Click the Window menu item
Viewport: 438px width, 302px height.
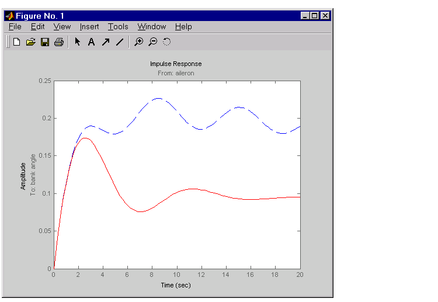coord(152,27)
